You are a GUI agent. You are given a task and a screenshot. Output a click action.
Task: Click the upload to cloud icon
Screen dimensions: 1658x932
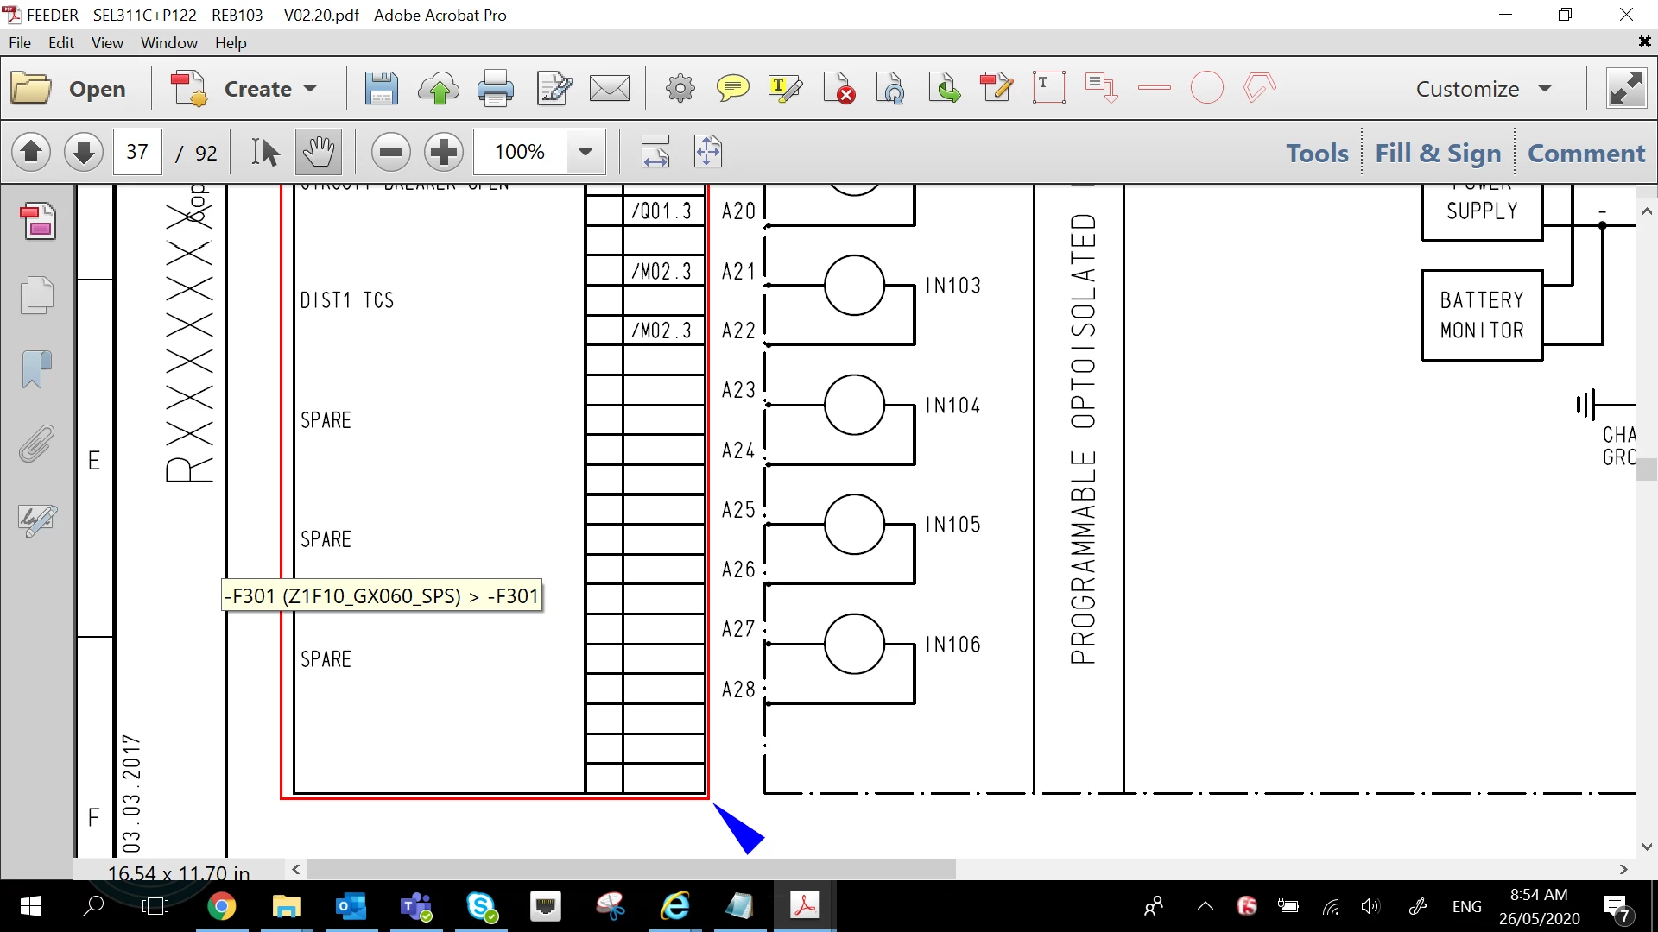point(439,89)
